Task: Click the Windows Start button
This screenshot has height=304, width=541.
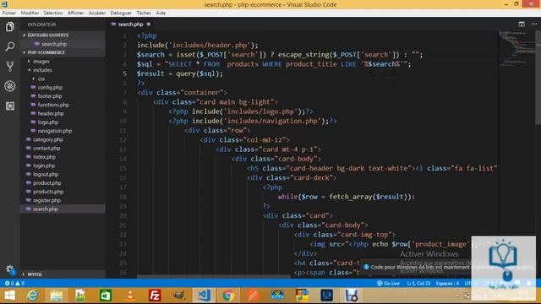Action: coord(9,296)
